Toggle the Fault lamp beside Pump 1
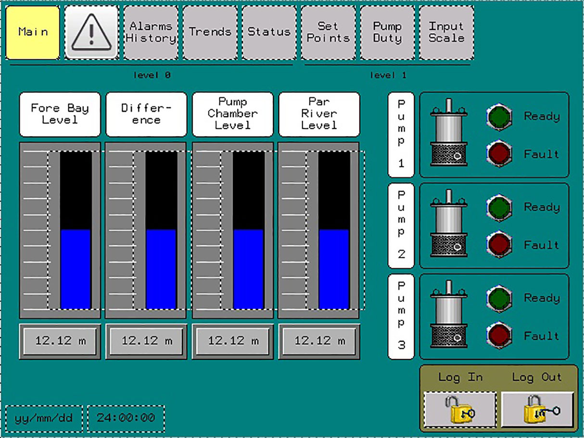Screen dimensions: 584x438 pos(498,154)
